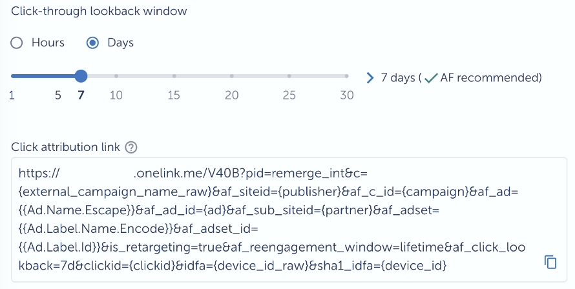
Task: Copy the click attribution link
Action: pyautogui.click(x=550, y=262)
